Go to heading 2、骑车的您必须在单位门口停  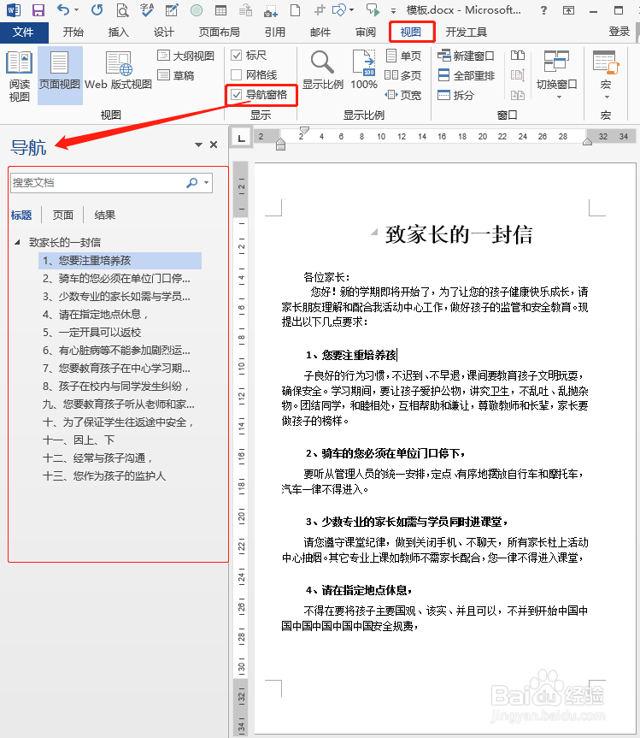pyautogui.click(x=116, y=278)
